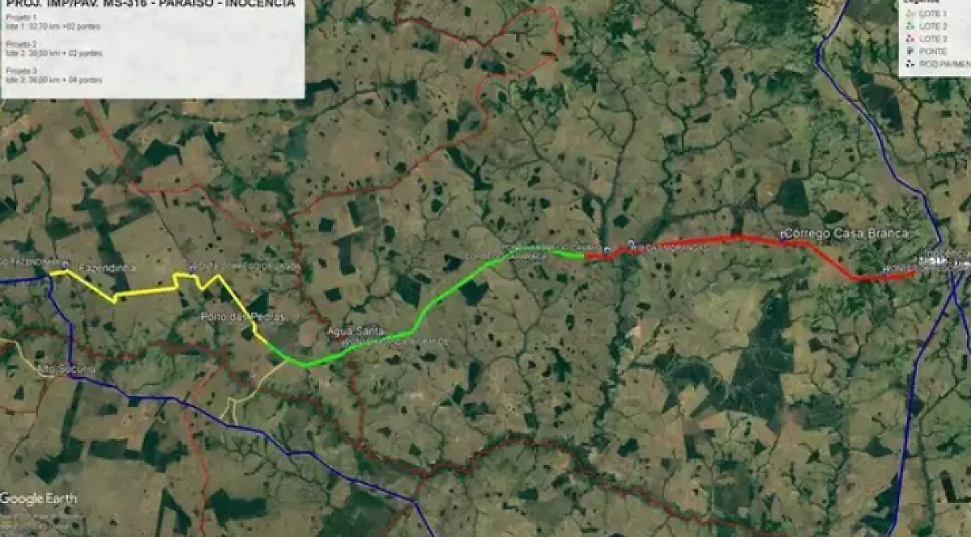
Task: Click the LOTE 1 legend icon
Action: point(909,13)
